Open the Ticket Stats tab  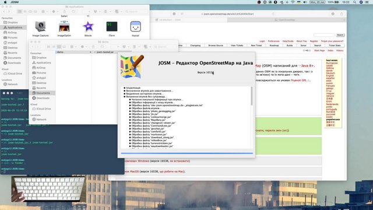tap(335, 45)
